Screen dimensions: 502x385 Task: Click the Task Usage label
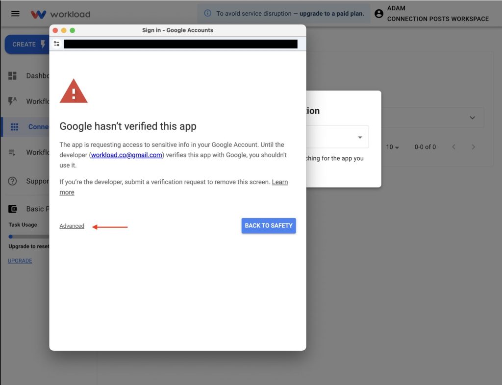tap(23, 225)
